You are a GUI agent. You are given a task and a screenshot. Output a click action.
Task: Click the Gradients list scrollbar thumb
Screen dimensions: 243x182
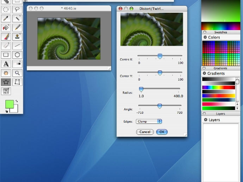(x=237, y=82)
